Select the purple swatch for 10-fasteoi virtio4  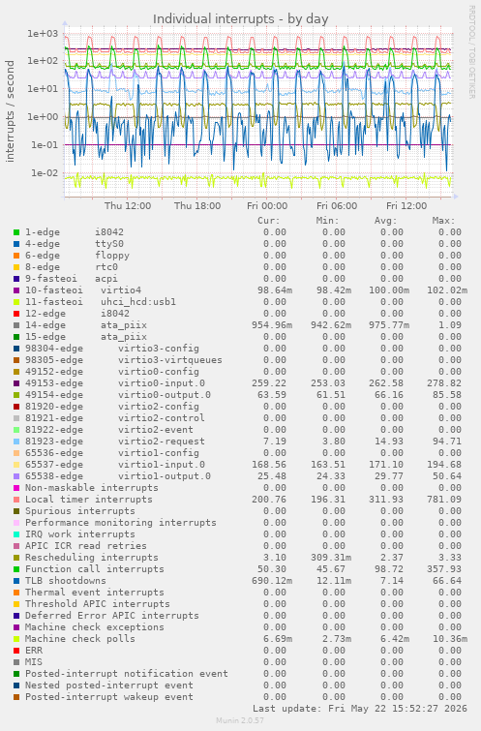tap(16, 290)
